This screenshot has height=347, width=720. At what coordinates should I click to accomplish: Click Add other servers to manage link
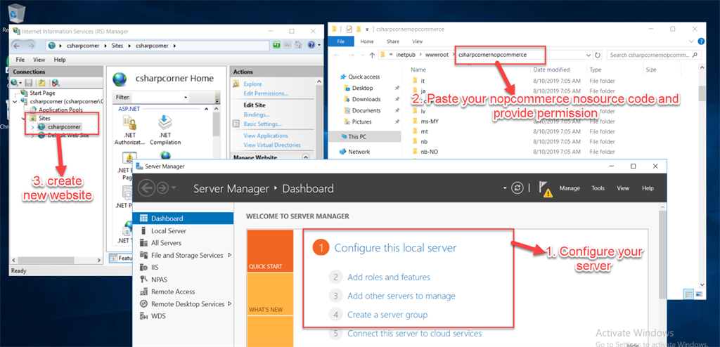click(x=401, y=296)
